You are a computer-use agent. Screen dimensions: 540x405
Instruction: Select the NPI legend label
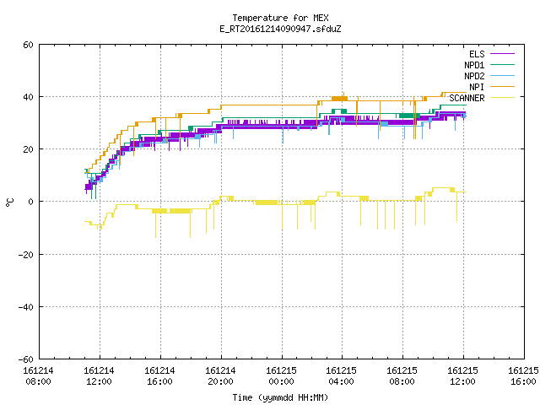click(x=477, y=87)
